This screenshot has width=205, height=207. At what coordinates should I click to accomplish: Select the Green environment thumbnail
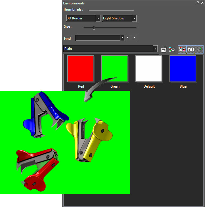(115, 69)
